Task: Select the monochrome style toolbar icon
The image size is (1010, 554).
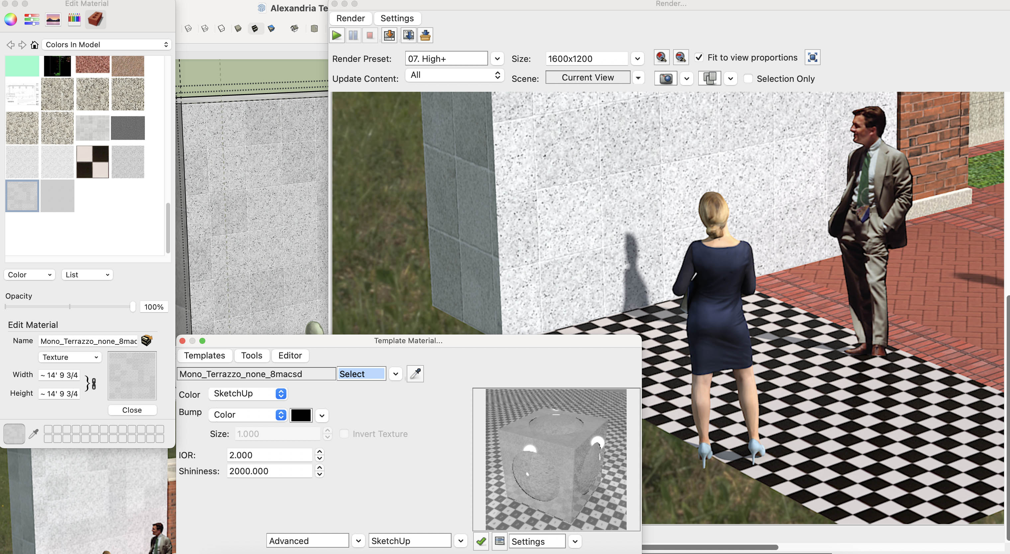Action: pyautogui.click(x=271, y=28)
